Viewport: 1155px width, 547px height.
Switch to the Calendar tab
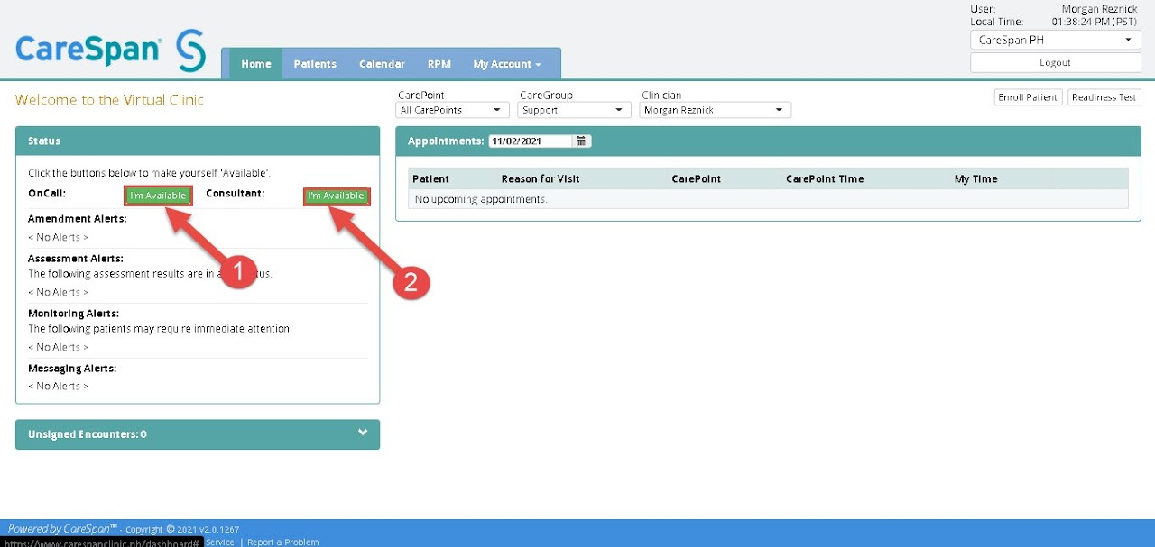point(382,64)
